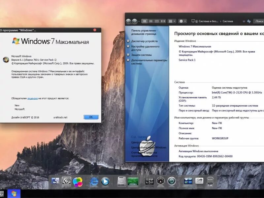The height and width of the screenshot is (198, 264).
Task: Launch the blue media player dock icon
Action: [105, 182]
